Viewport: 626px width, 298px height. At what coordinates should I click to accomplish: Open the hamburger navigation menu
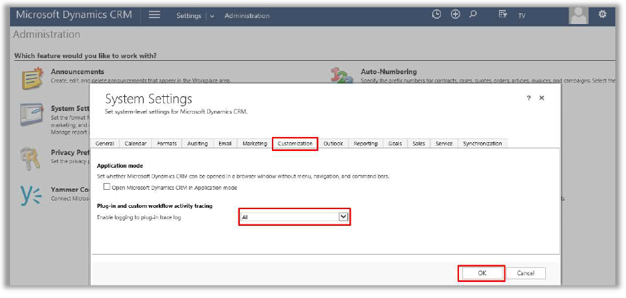click(154, 15)
